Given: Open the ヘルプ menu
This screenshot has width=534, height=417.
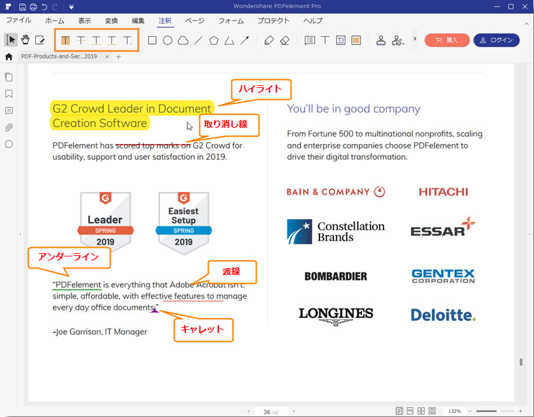Looking at the screenshot, I should point(313,21).
